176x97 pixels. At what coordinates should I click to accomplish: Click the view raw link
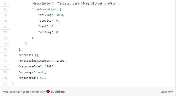tap(167, 92)
